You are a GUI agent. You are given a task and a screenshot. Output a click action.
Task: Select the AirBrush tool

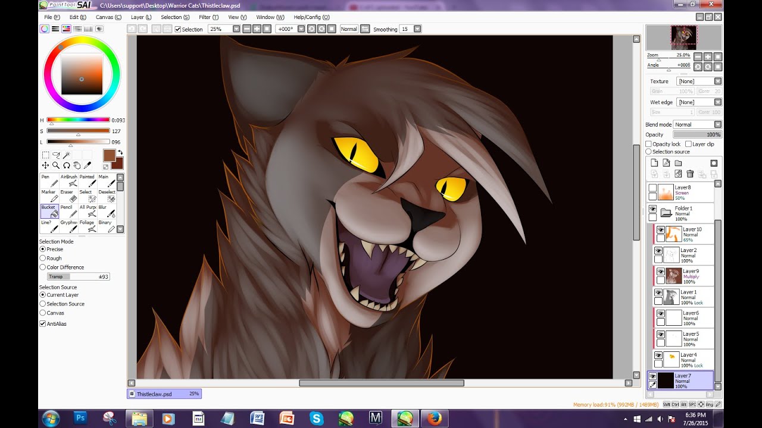pyautogui.click(x=68, y=181)
